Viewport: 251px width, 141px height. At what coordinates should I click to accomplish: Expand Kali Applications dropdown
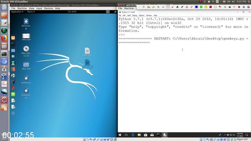click(x=17, y=12)
